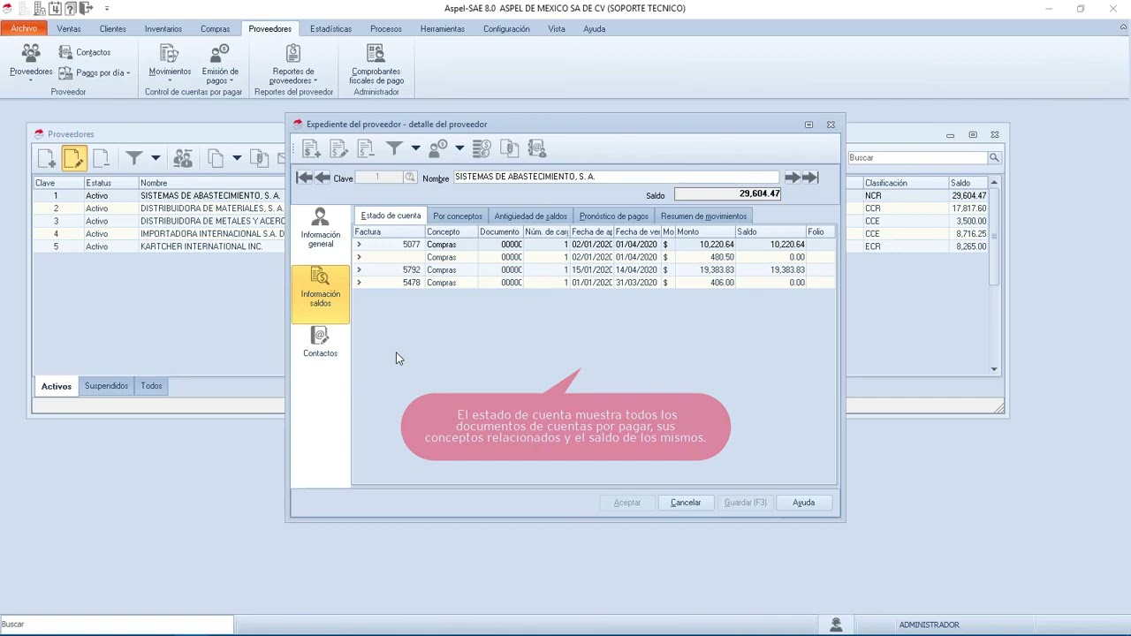Image resolution: width=1131 pixels, height=636 pixels.
Task: Click the add supplier icon in Proveedores window
Action: point(46,158)
